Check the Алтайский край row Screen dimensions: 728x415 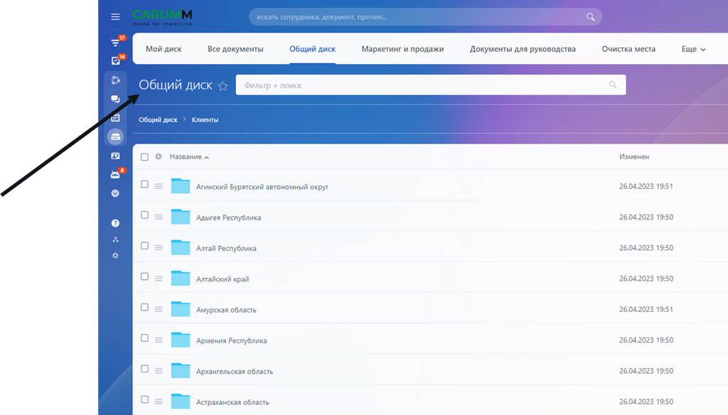144,276
